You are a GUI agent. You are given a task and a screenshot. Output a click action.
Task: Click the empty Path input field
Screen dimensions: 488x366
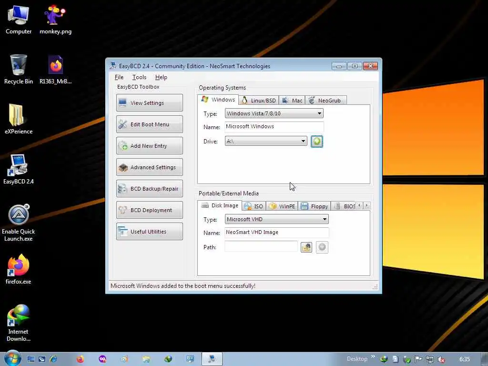(261, 247)
